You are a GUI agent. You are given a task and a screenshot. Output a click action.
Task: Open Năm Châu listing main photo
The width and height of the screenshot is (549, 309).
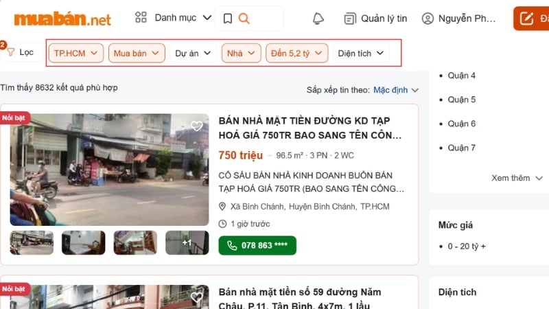(x=109, y=297)
